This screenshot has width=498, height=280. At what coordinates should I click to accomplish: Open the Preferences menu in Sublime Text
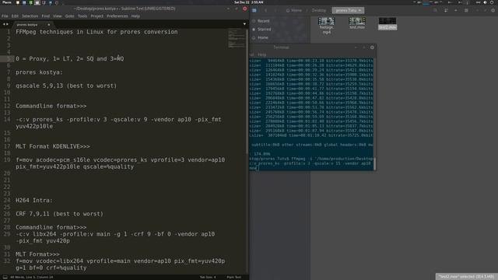pyautogui.click(x=117, y=16)
